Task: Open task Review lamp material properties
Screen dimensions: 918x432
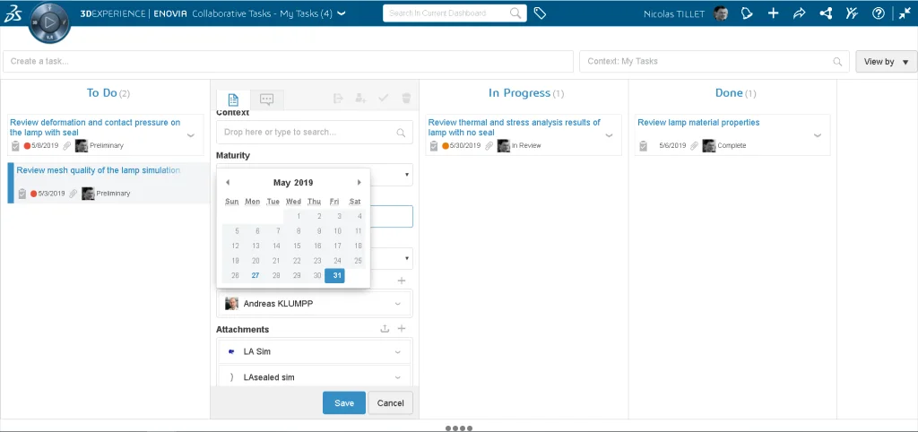Action: point(698,123)
